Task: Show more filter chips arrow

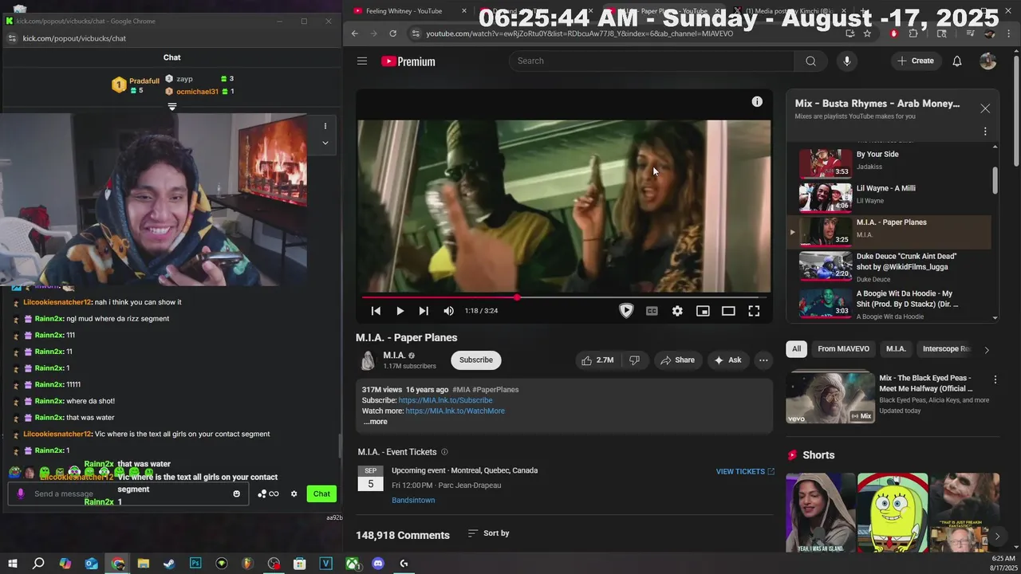Action: pos(987,350)
